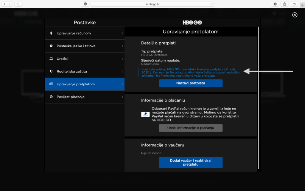The height and width of the screenshot is (191, 305).
Task: Reload the page from the address bar
Action: tap(212, 4)
